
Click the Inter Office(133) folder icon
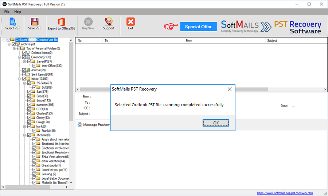click(x=38, y=65)
